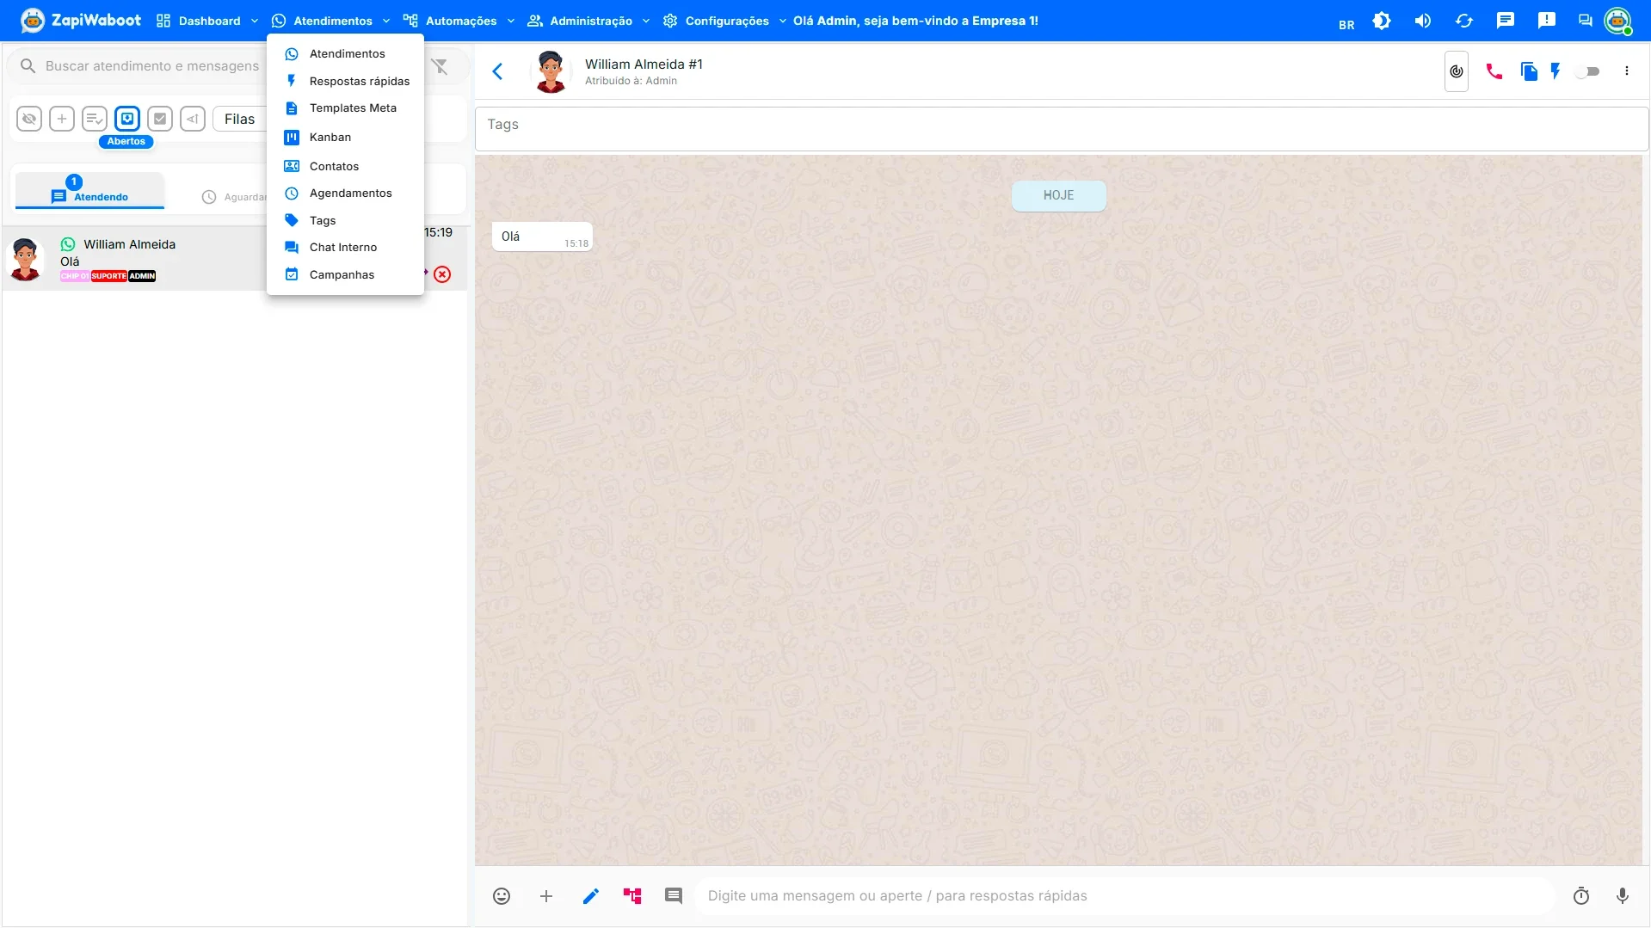
Task: Open the messages chat bubble icon in navbar
Action: coord(1506,21)
